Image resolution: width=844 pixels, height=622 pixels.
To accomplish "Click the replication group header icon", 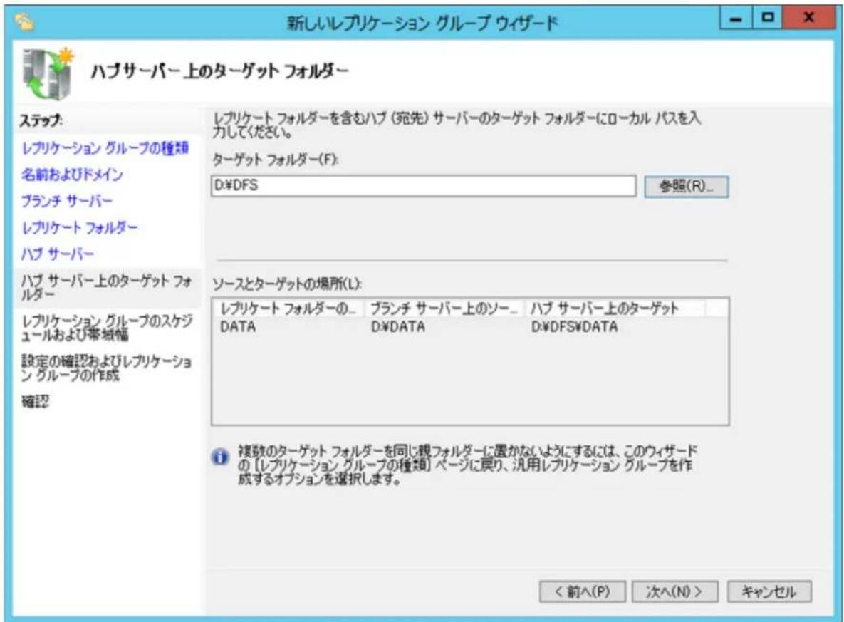I will tap(48, 74).
